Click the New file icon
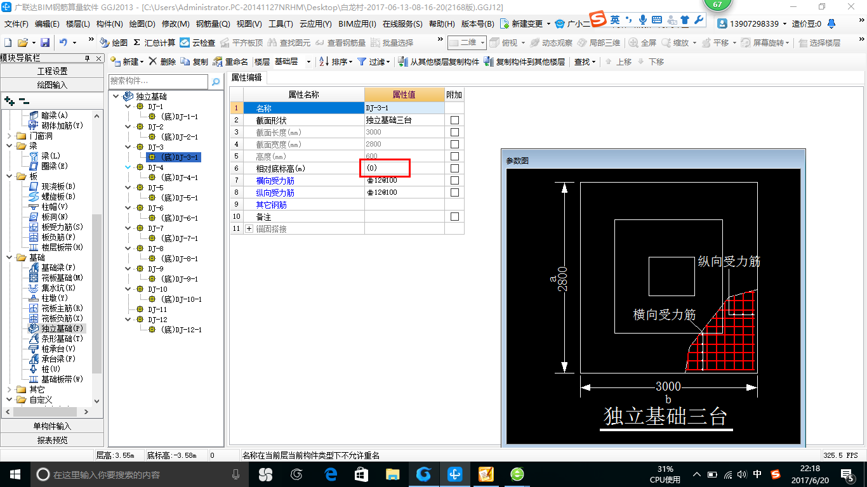This screenshot has height=487, width=867. (8, 42)
